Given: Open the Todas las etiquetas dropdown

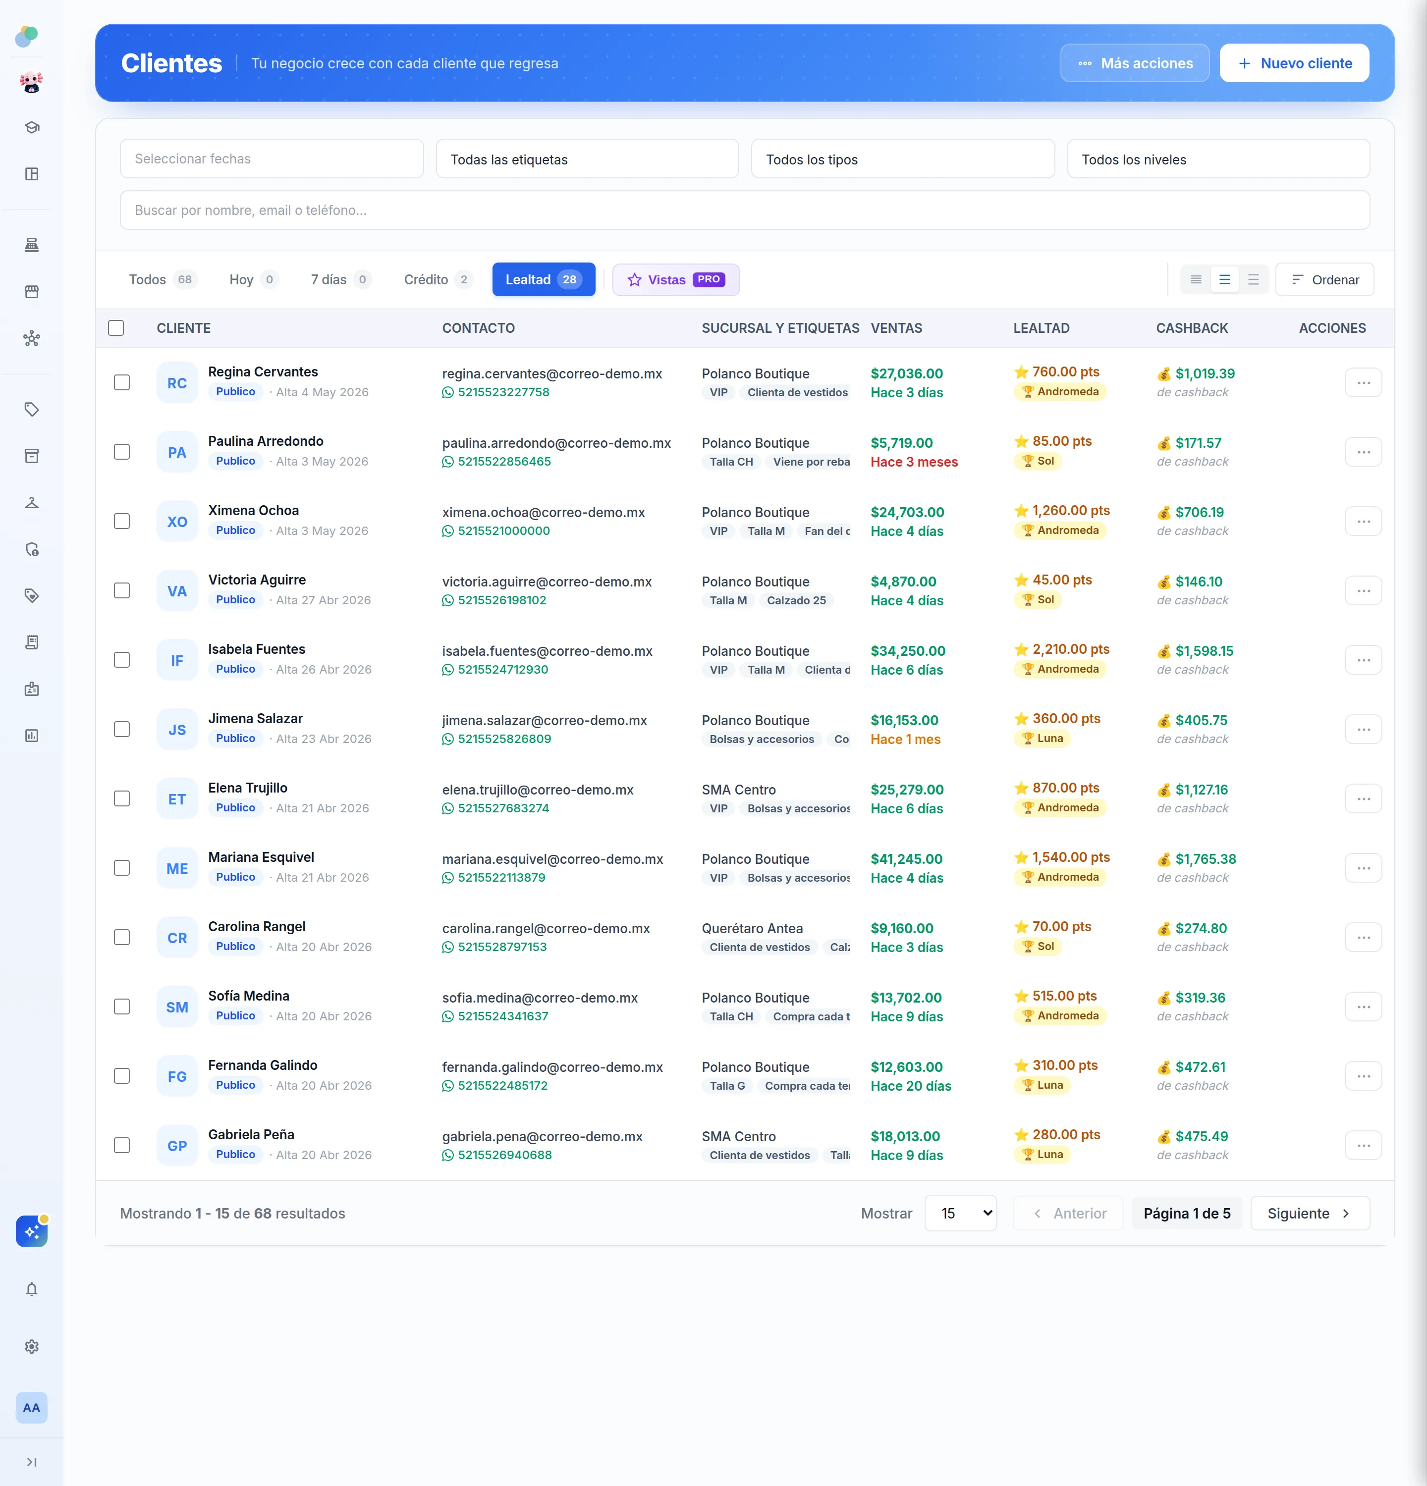Looking at the screenshot, I should (587, 159).
